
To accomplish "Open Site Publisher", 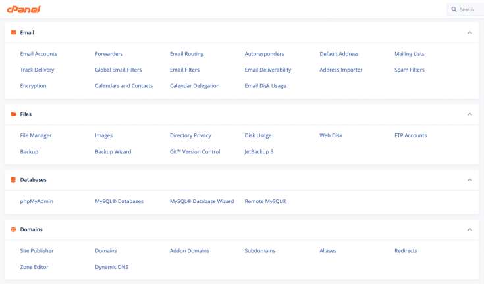I will [x=37, y=250].
